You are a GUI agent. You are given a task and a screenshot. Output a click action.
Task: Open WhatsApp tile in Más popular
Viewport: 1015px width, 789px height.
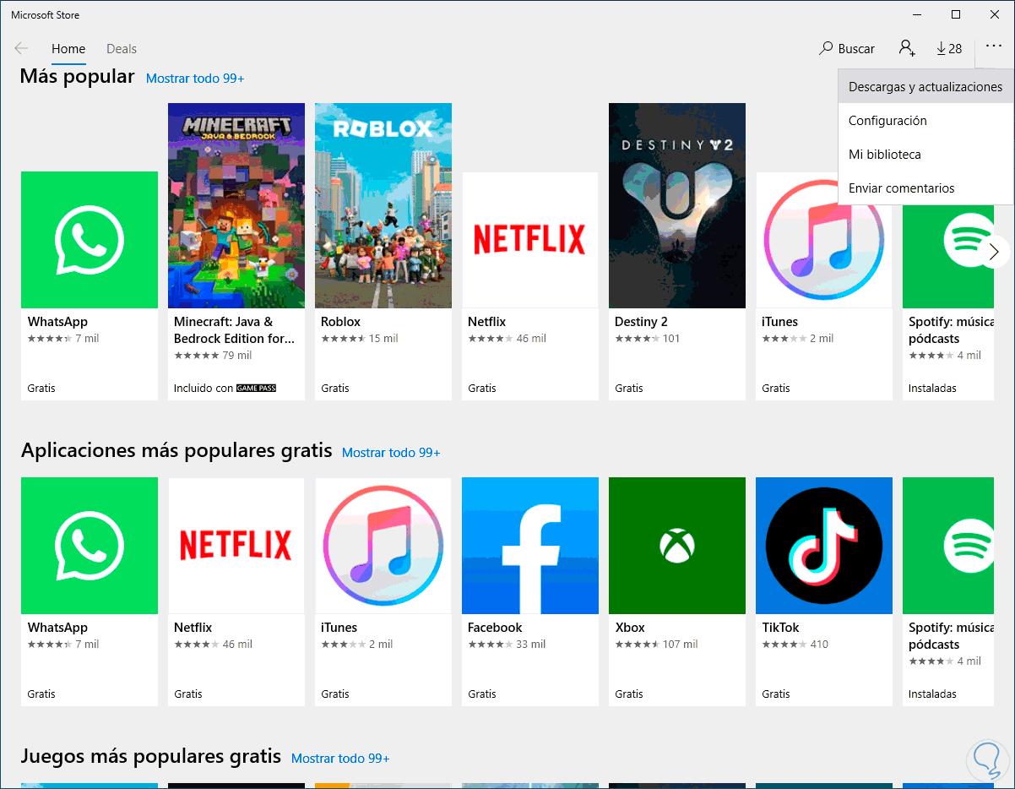click(90, 286)
